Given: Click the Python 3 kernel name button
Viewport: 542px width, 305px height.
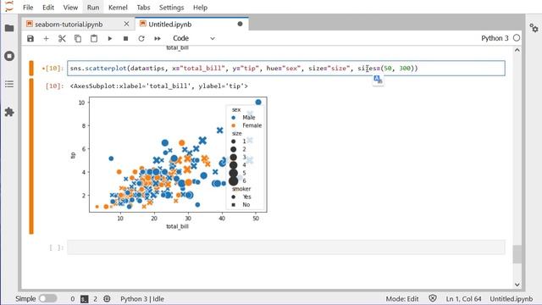Looking at the screenshot, I should click(495, 38).
